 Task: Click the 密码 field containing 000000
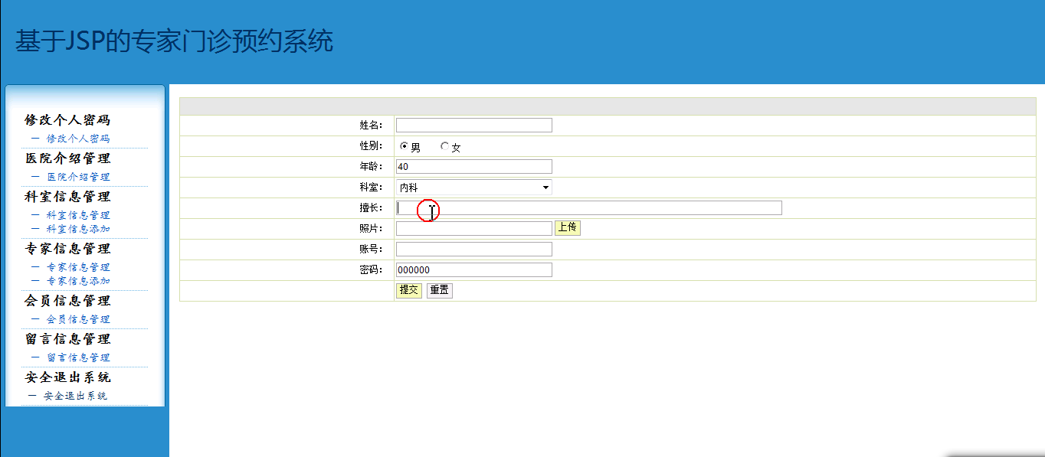coord(473,270)
